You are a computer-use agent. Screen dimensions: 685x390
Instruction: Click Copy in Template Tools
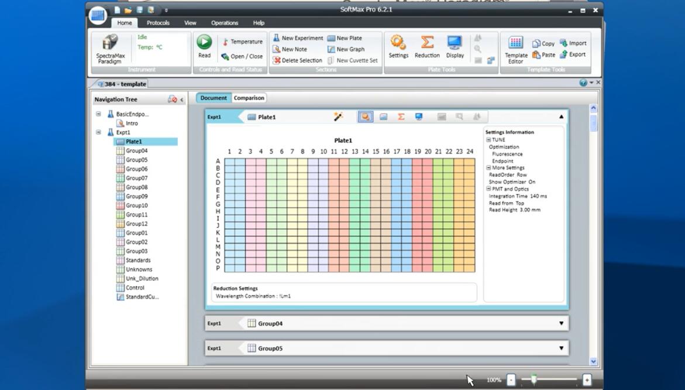pyautogui.click(x=543, y=43)
